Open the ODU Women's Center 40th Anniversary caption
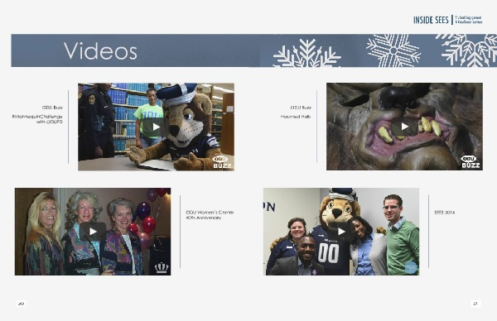 pos(210,215)
